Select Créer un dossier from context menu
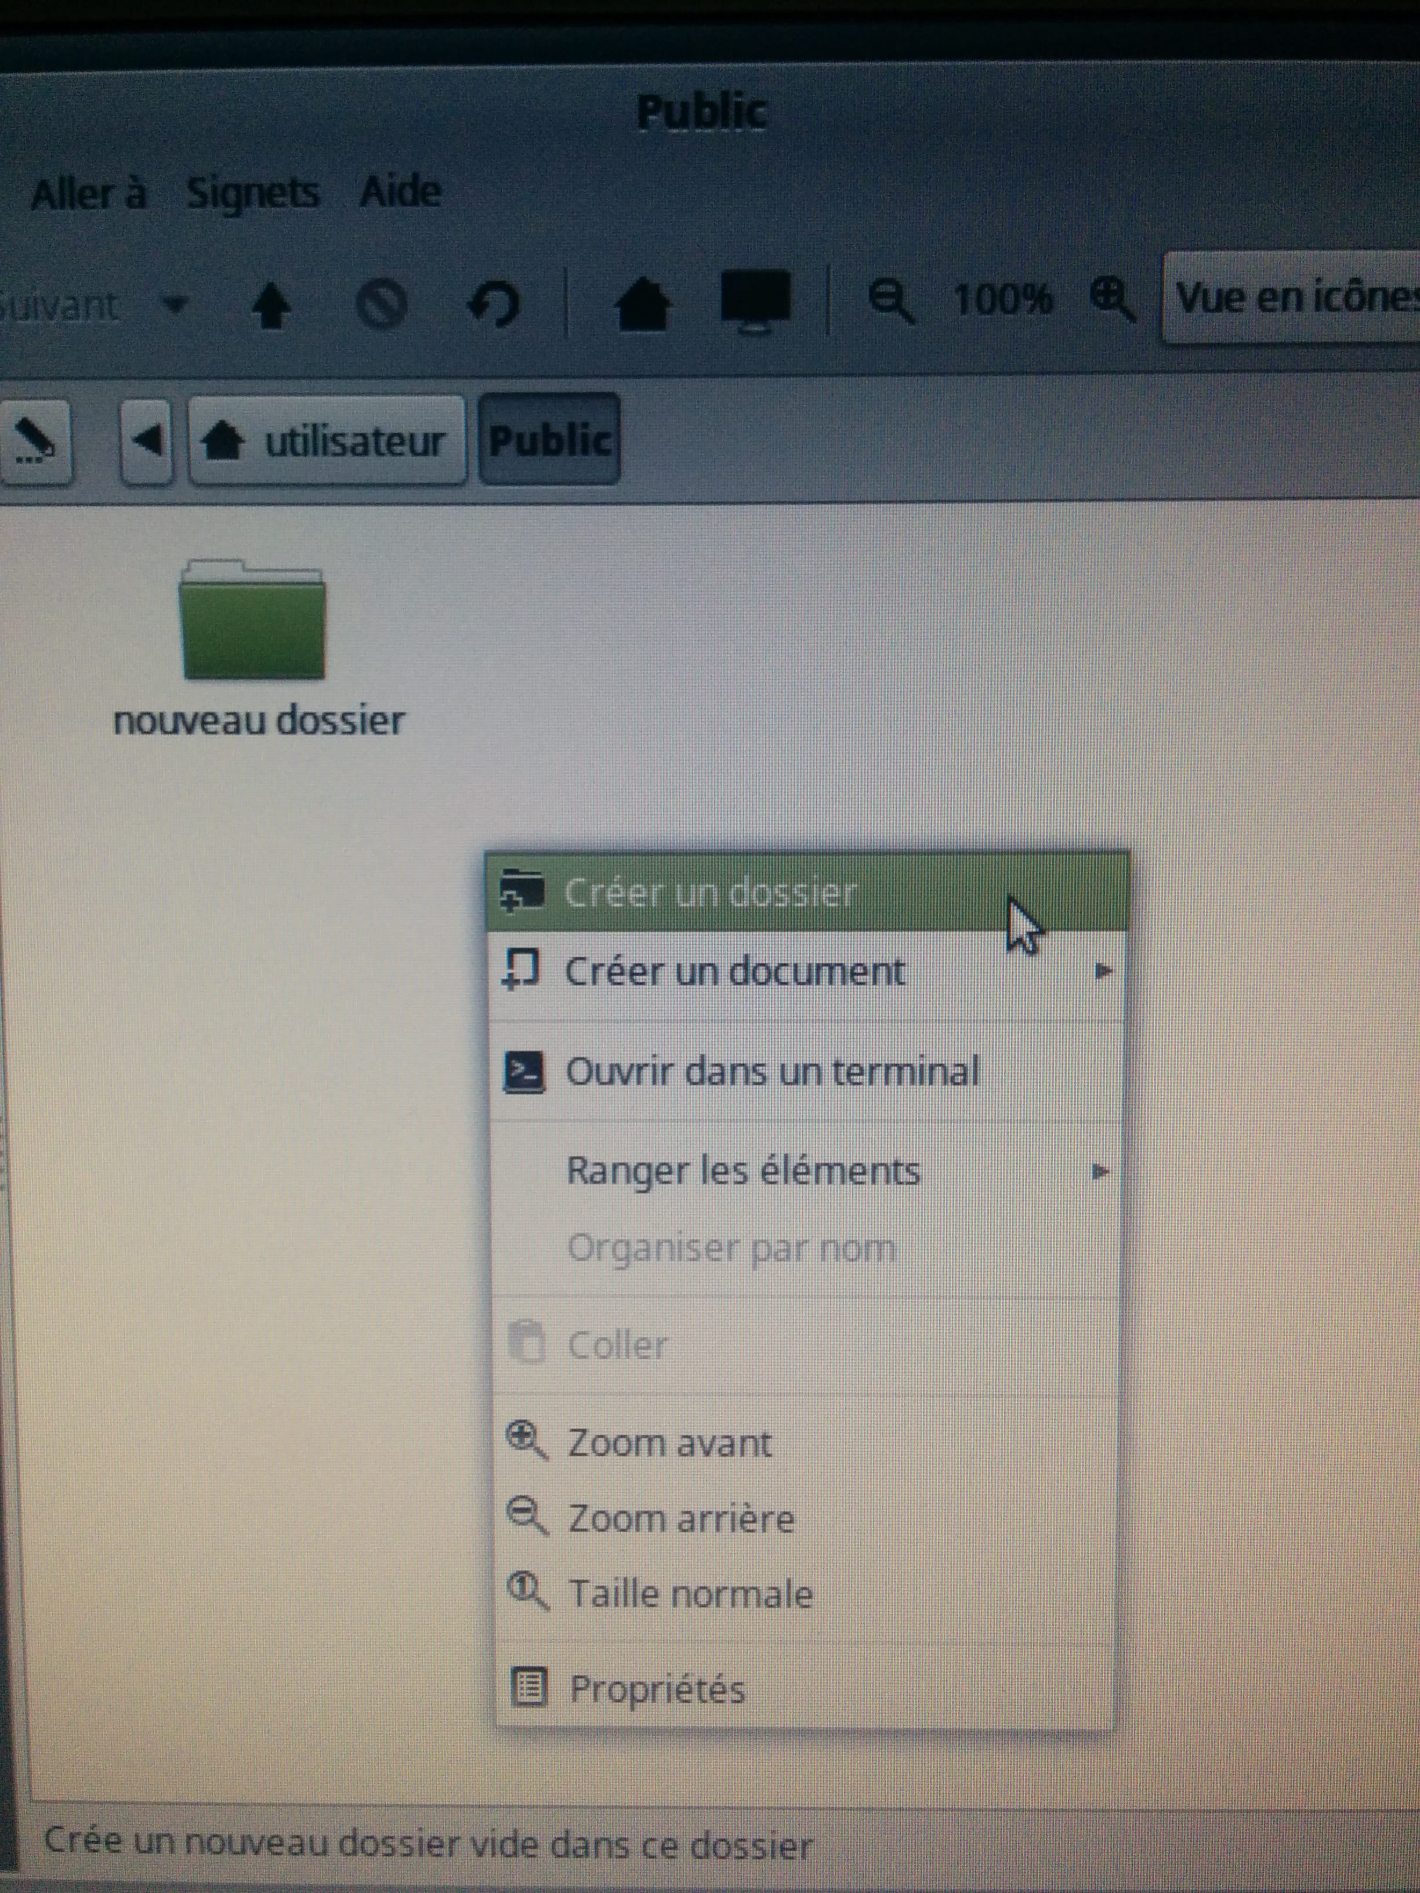 point(711,893)
